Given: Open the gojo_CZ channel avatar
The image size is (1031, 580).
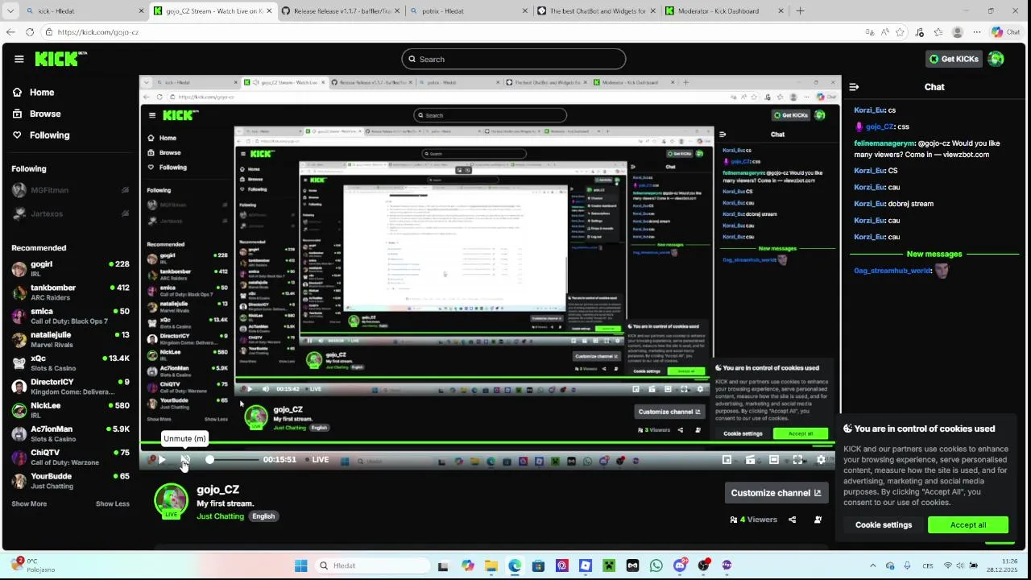Looking at the screenshot, I should click(171, 500).
